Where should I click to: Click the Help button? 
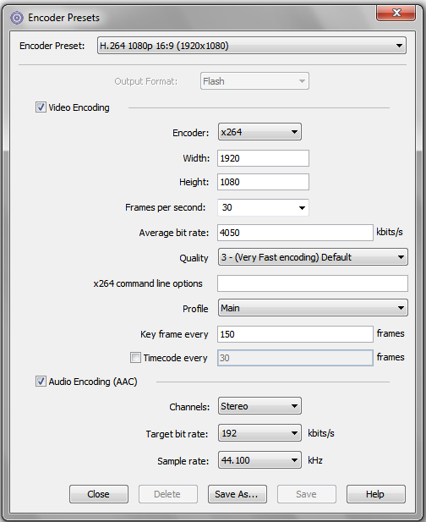tap(376, 494)
